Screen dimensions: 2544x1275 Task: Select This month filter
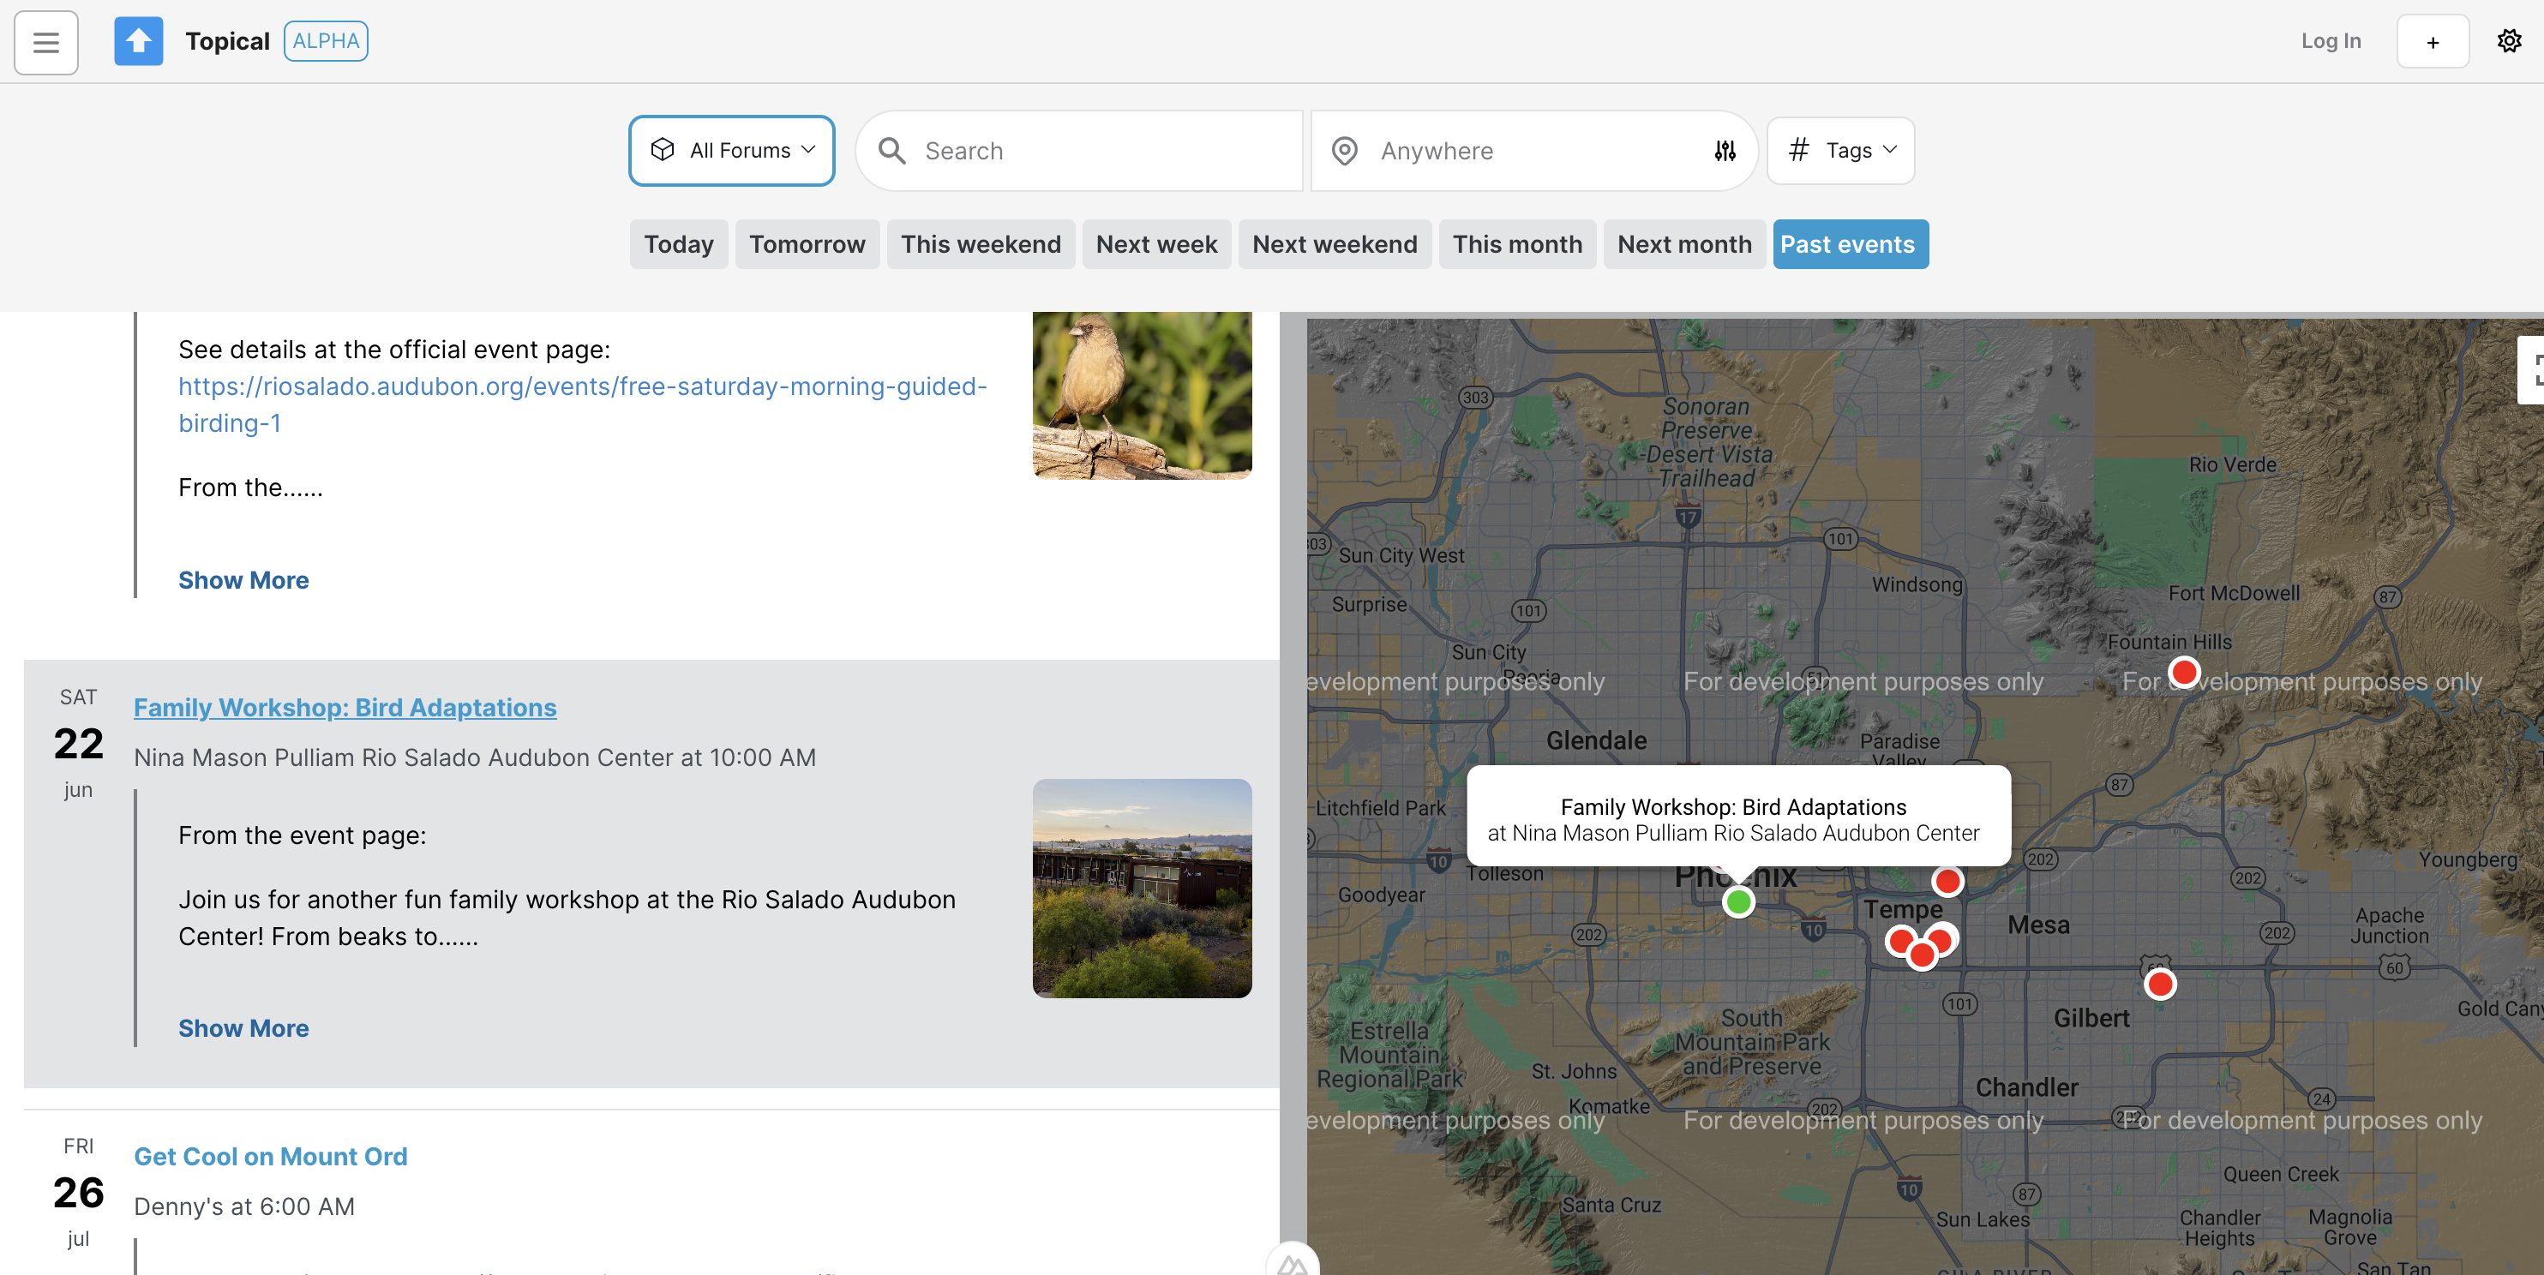click(x=1517, y=244)
